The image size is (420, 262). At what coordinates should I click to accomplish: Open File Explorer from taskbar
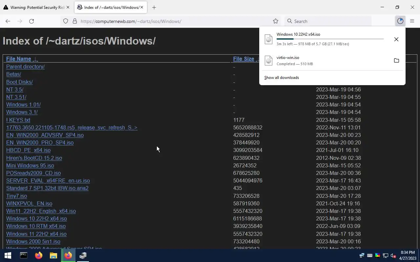53,255
